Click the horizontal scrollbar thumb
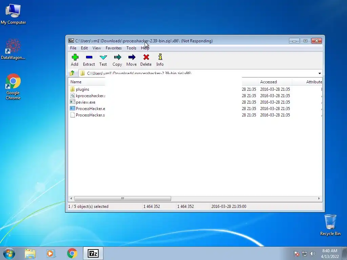The width and height of the screenshot is (347, 260). pos(123,198)
